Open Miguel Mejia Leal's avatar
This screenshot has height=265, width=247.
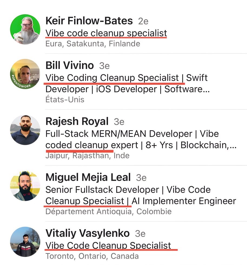tap(25, 186)
